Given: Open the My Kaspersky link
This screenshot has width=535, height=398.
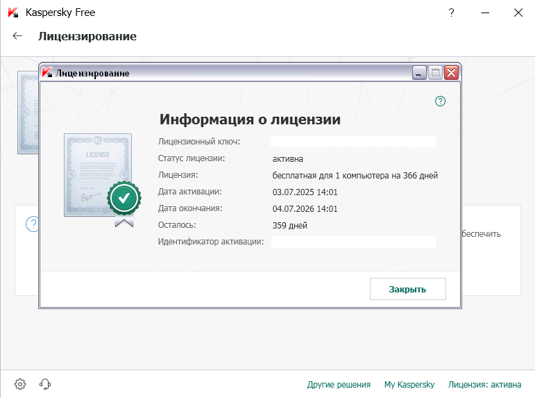Looking at the screenshot, I should (409, 384).
